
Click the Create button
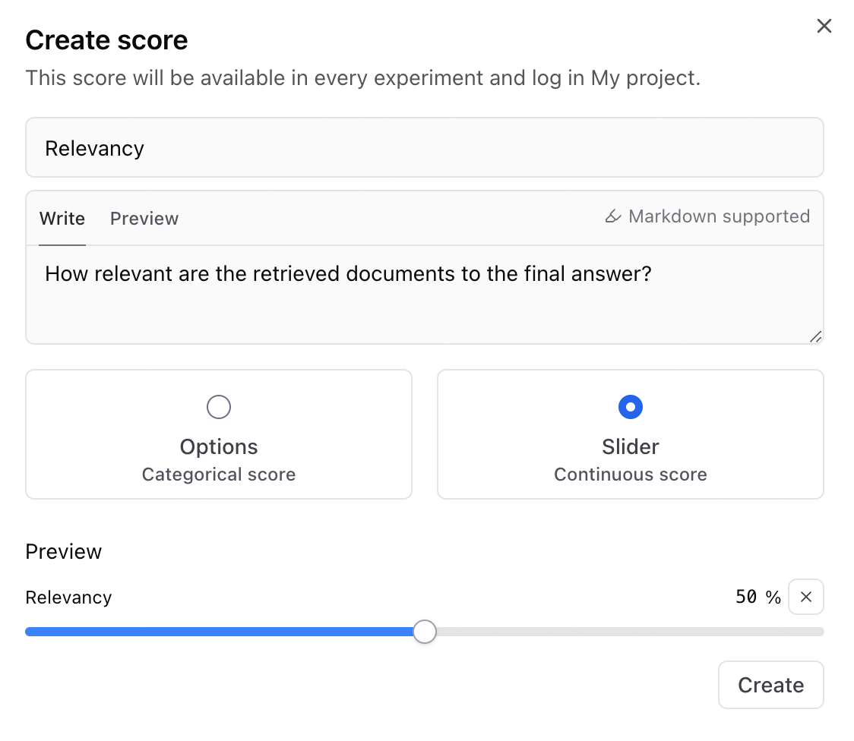pyautogui.click(x=770, y=684)
